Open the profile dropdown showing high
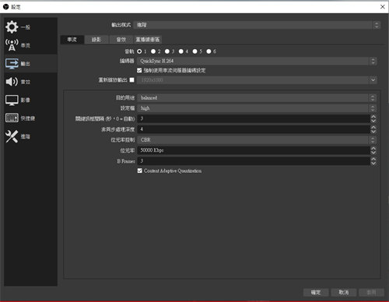Image resolution: width=389 pixels, height=302 pixels. click(x=257, y=108)
